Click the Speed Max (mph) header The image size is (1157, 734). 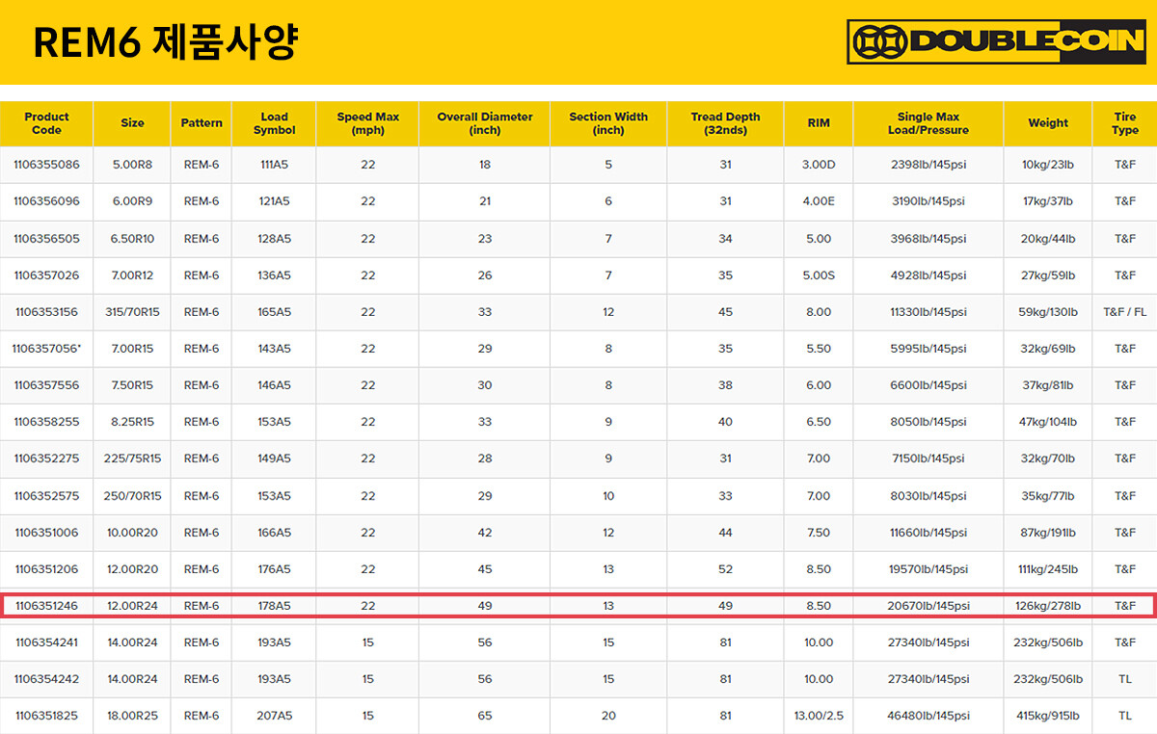coord(367,123)
